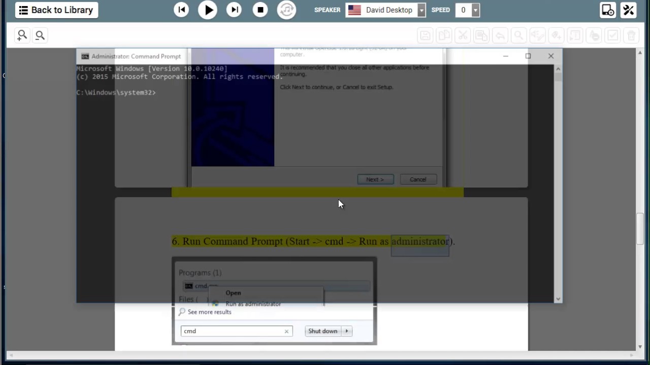Click the highlighted word administrator

click(x=420, y=241)
